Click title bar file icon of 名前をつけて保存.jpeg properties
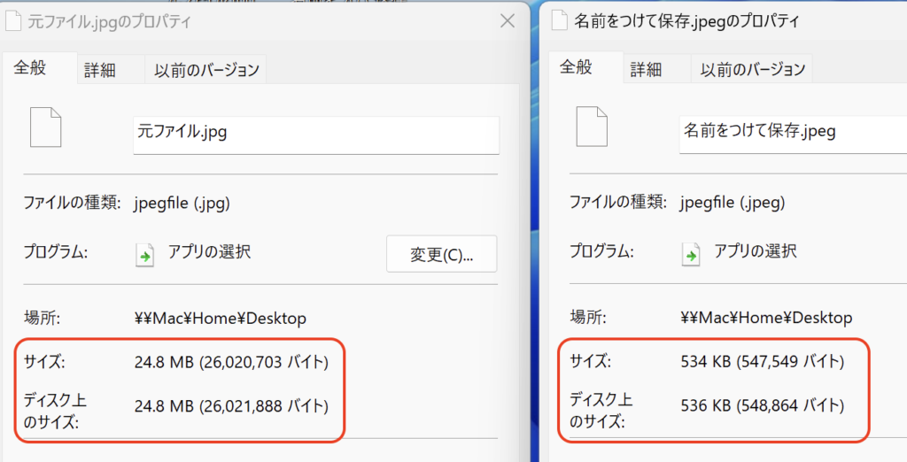This screenshot has width=907, height=462. (x=559, y=20)
